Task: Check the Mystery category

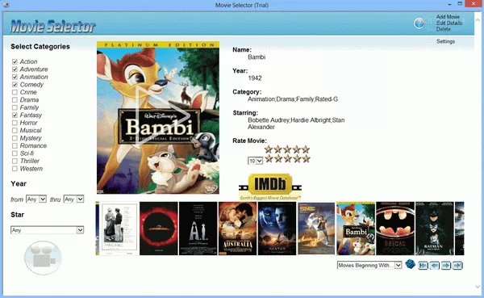Action: point(15,138)
